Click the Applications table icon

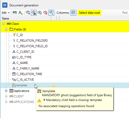(x=11, y=91)
